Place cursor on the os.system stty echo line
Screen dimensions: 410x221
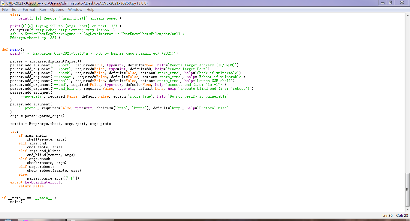pos(62,30)
